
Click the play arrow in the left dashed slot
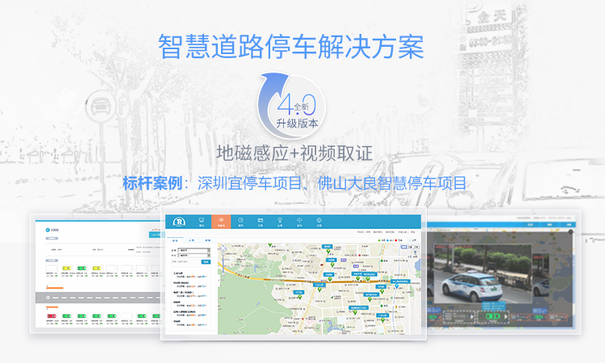coord(472,317)
